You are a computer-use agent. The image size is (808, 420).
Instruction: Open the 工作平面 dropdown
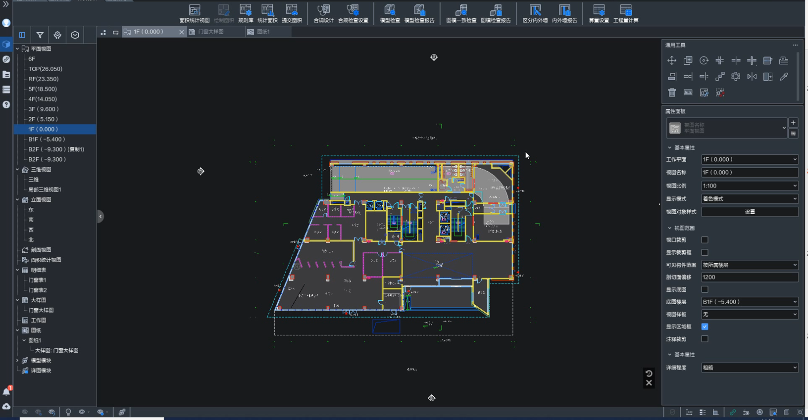[750, 159]
